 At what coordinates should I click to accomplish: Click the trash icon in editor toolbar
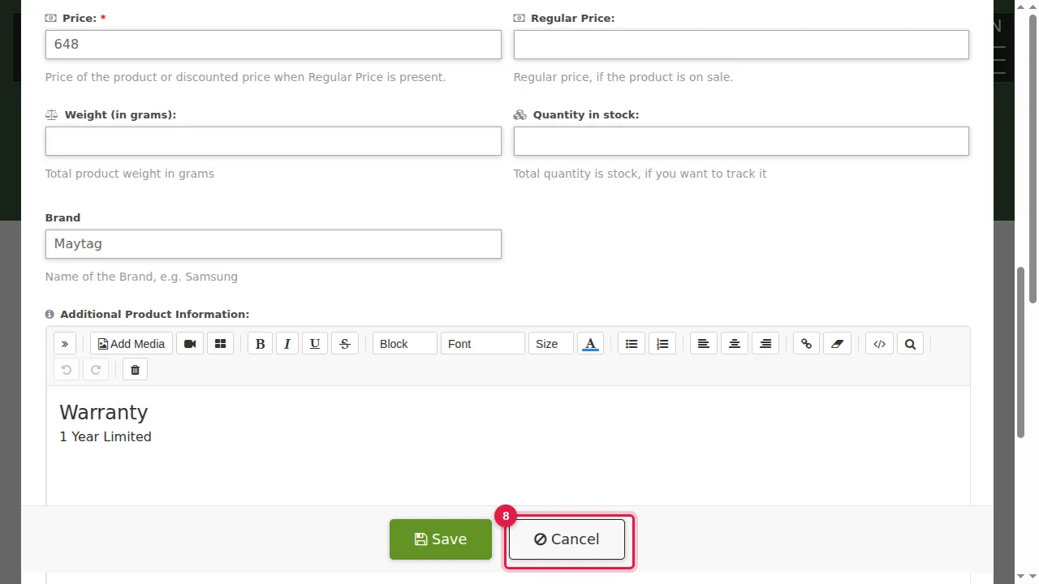click(136, 370)
